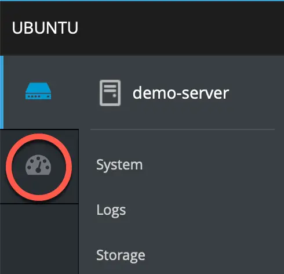Click the UBUNTU brand title
Image resolution: width=284 pixels, height=274 pixels.
(45, 28)
